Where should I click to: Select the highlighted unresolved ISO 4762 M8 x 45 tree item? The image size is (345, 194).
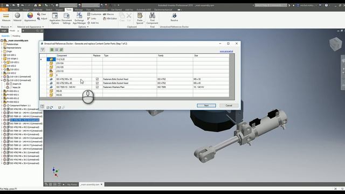tap(24, 120)
